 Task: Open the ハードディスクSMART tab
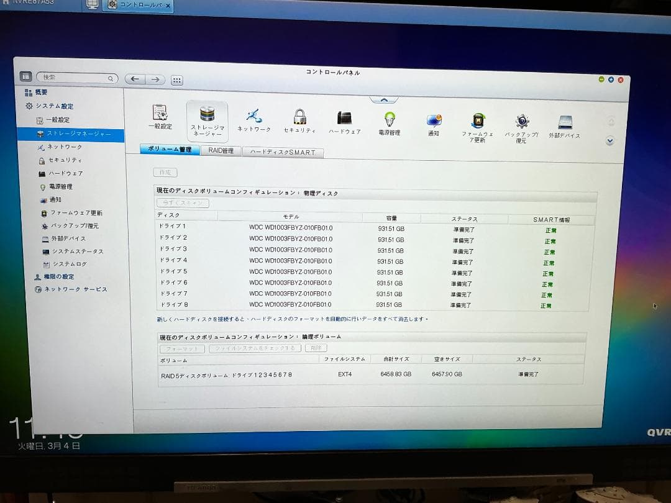[283, 152]
